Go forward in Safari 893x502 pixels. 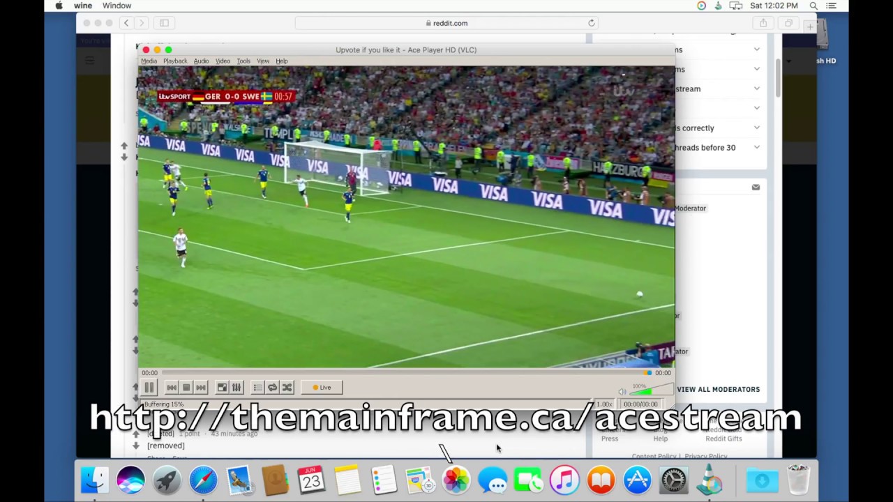click(x=142, y=23)
